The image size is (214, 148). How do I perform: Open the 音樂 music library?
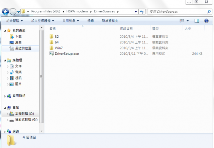tap(18, 72)
